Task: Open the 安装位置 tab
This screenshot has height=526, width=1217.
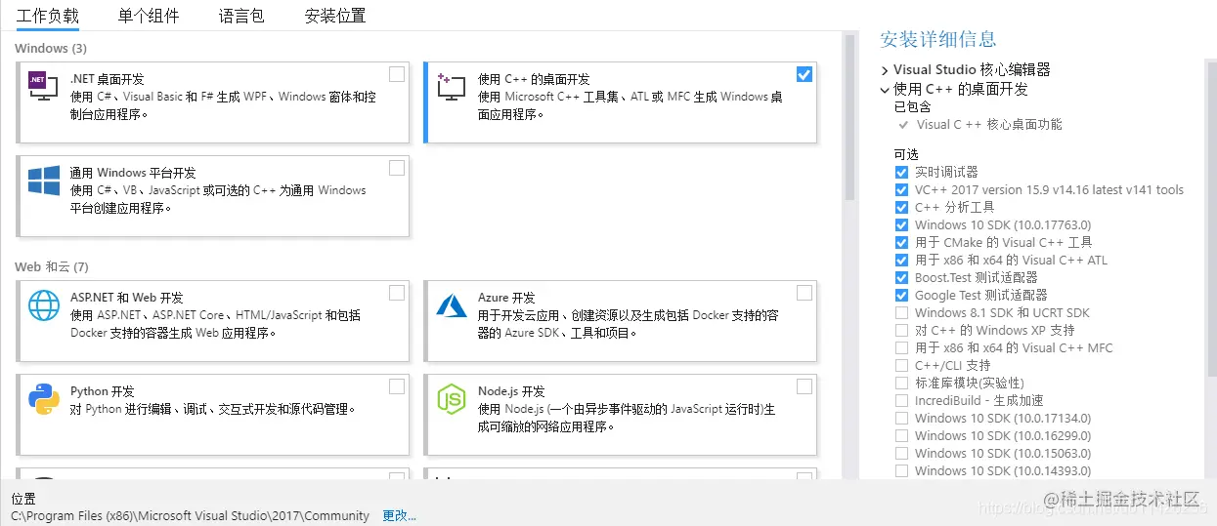Action: (x=335, y=16)
